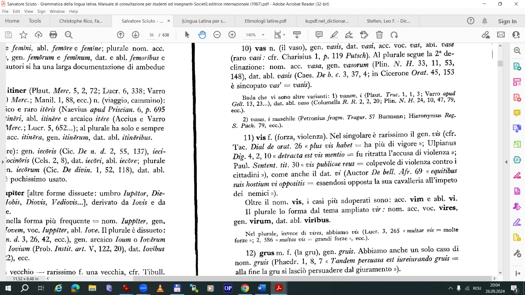Delete page with trash icon
The height and width of the screenshot is (295, 525).
click(x=379, y=35)
